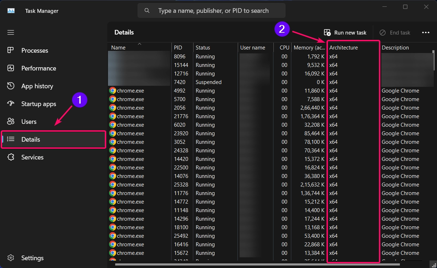Viewport: 437px width, 268px height.
Task: Select PID 14772 cell
Action: click(181, 201)
